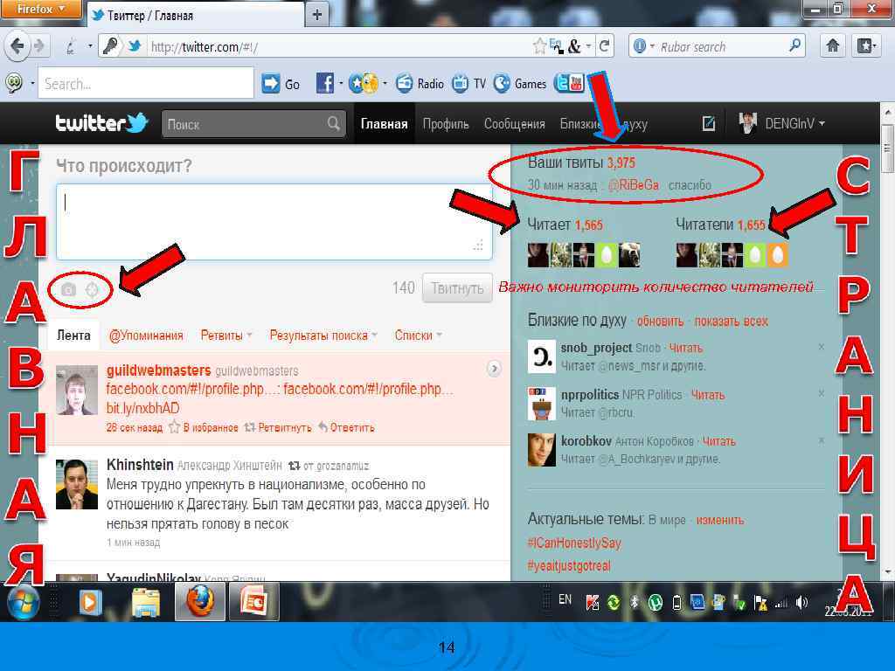Viewport: 895px width, 671px height.
Task: Click Ваши твиты 3,975 counter
Action: [581, 163]
